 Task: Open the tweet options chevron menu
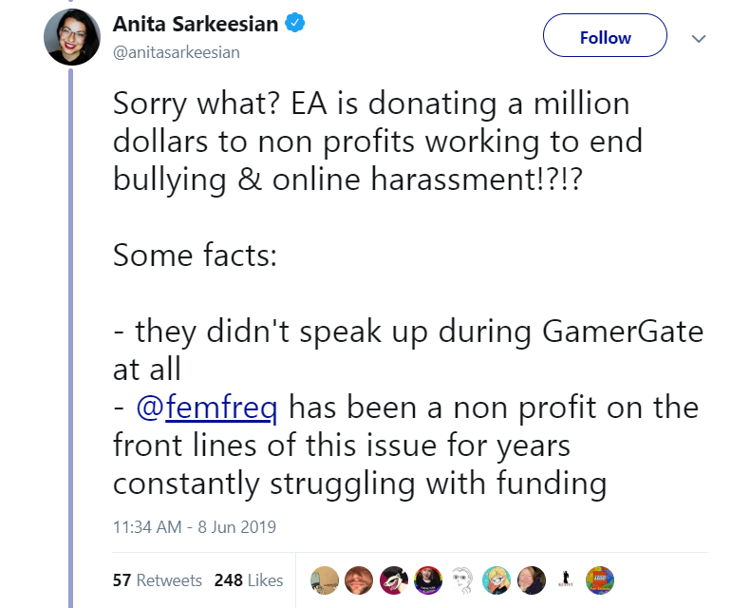coord(699,39)
